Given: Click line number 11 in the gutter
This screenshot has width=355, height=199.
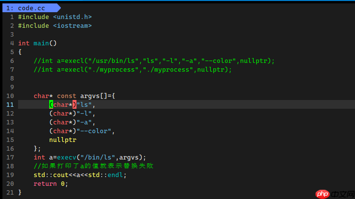Looking at the screenshot, I should click(10, 105).
